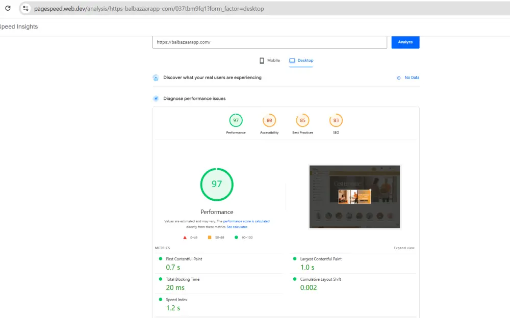Click the diagnose performance issues icon
The image size is (510, 318).
(156, 98)
